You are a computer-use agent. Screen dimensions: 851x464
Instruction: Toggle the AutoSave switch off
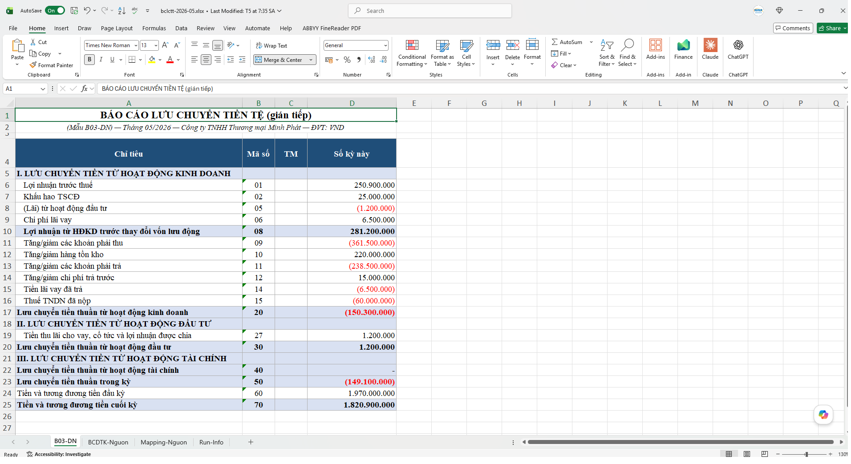tap(56, 10)
